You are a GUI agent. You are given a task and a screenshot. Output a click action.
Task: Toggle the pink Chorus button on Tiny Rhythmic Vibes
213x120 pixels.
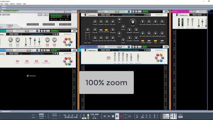click(x=17, y=61)
